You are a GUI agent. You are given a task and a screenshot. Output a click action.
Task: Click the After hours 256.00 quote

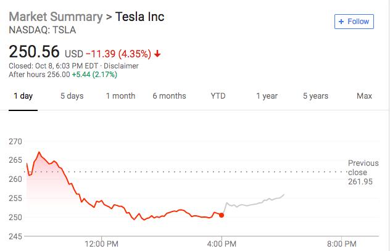63,75
